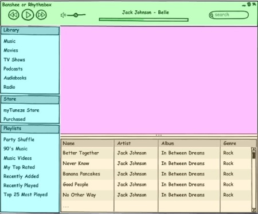The image size is (258, 214).
Task: Sort by the Album column header
Action: (189, 144)
